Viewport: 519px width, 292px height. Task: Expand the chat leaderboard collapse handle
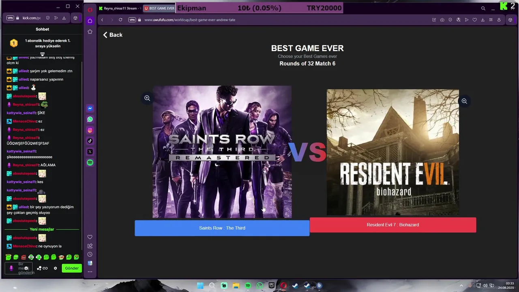click(x=42, y=54)
